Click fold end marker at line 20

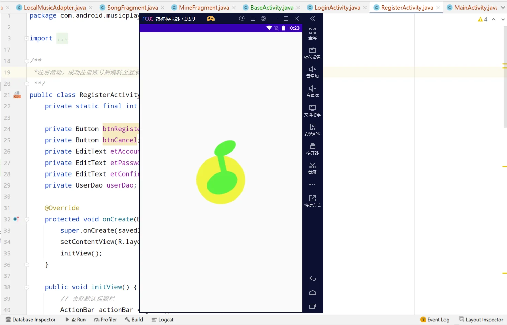tap(27, 84)
